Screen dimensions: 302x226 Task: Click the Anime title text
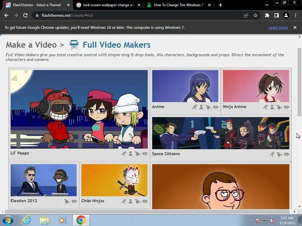[158, 107]
